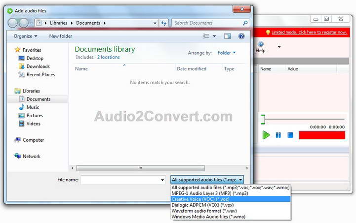Choose MPEG-1 Audio Layer 3 (MP3) option
The height and width of the screenshot is (223, 356).
tap(231, 193)
